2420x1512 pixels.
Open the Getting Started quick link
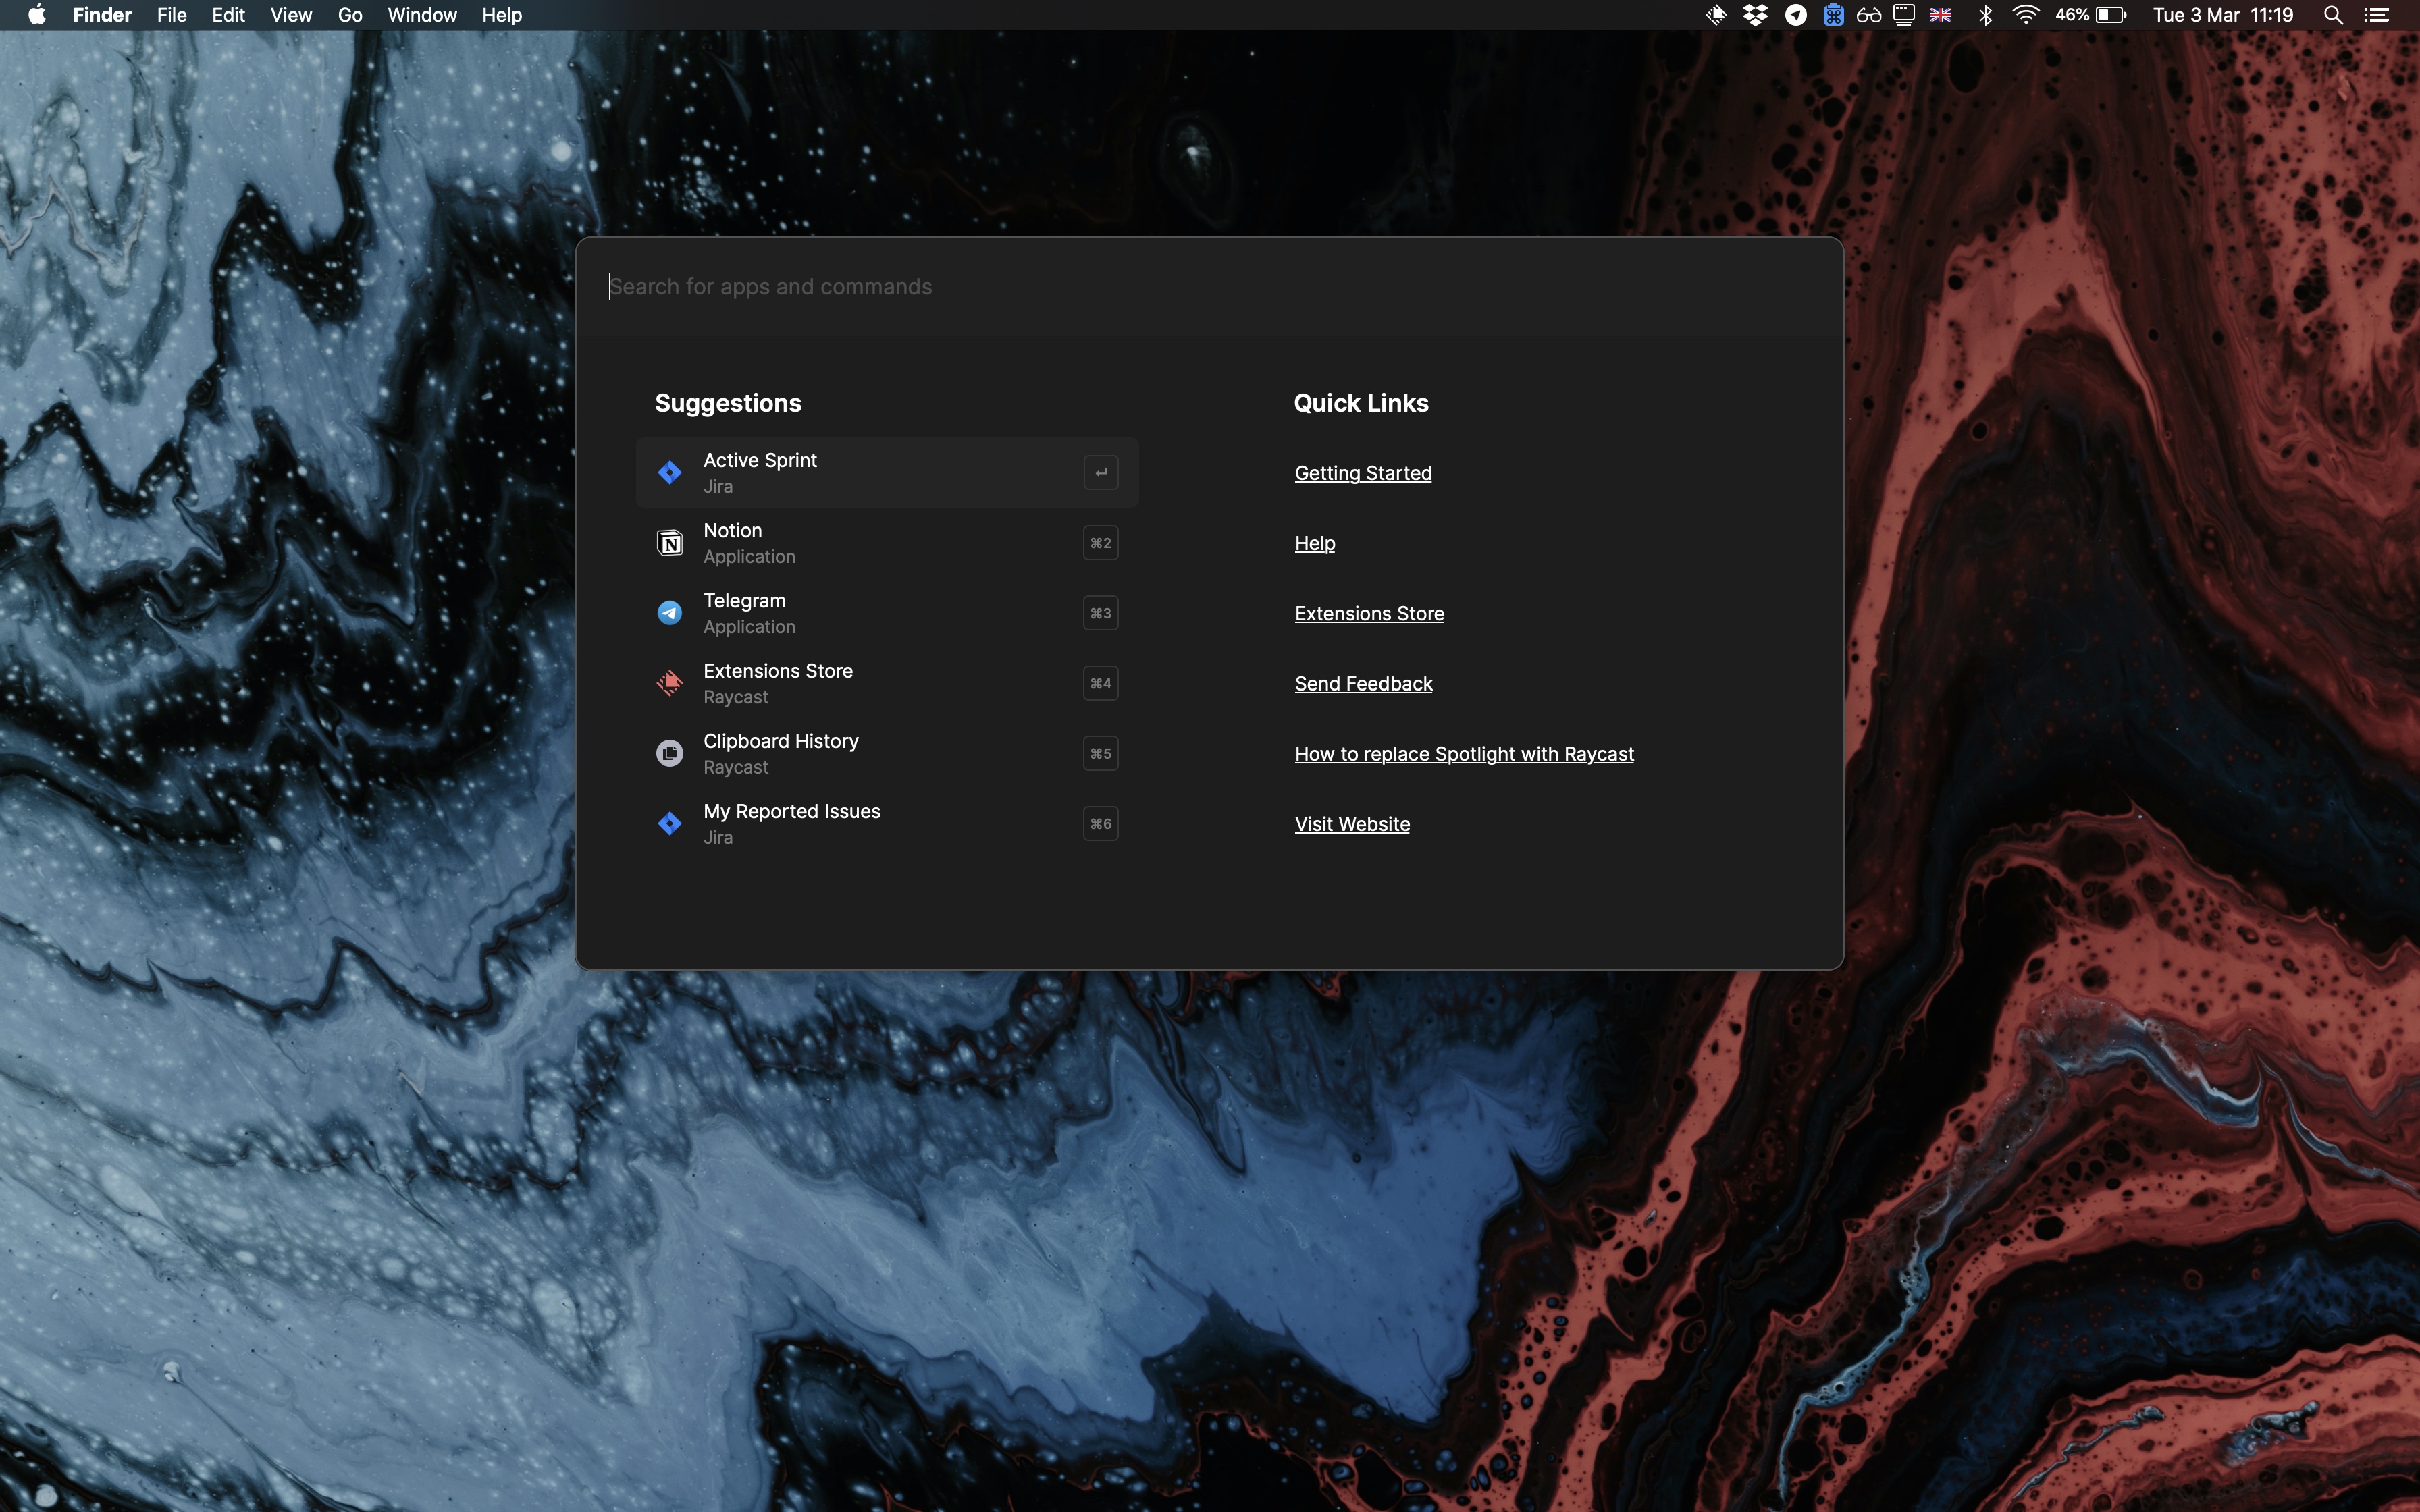(x=1363, y=473)
